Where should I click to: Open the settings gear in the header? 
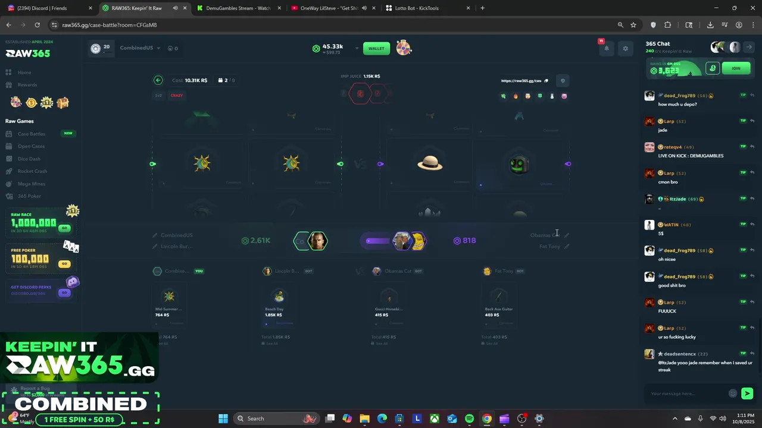[x=625, y=49]
